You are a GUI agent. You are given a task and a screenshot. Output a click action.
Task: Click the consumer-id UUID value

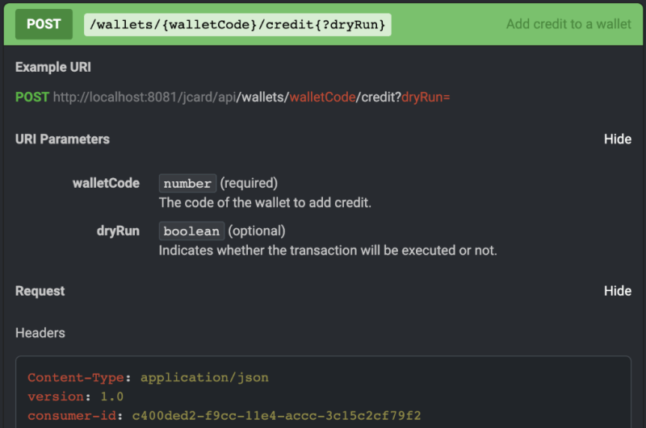point(276,416)
